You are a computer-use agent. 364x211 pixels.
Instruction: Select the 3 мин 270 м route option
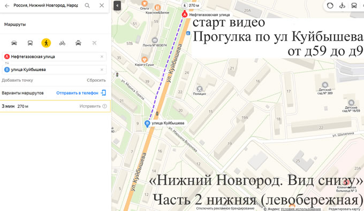click(55, 106)
